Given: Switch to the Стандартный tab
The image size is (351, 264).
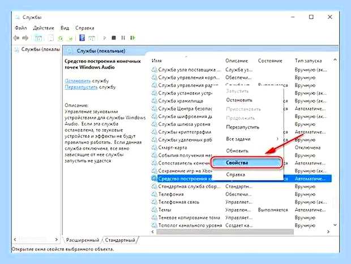Looking at the screenshot, I should (x=120, y=240).
